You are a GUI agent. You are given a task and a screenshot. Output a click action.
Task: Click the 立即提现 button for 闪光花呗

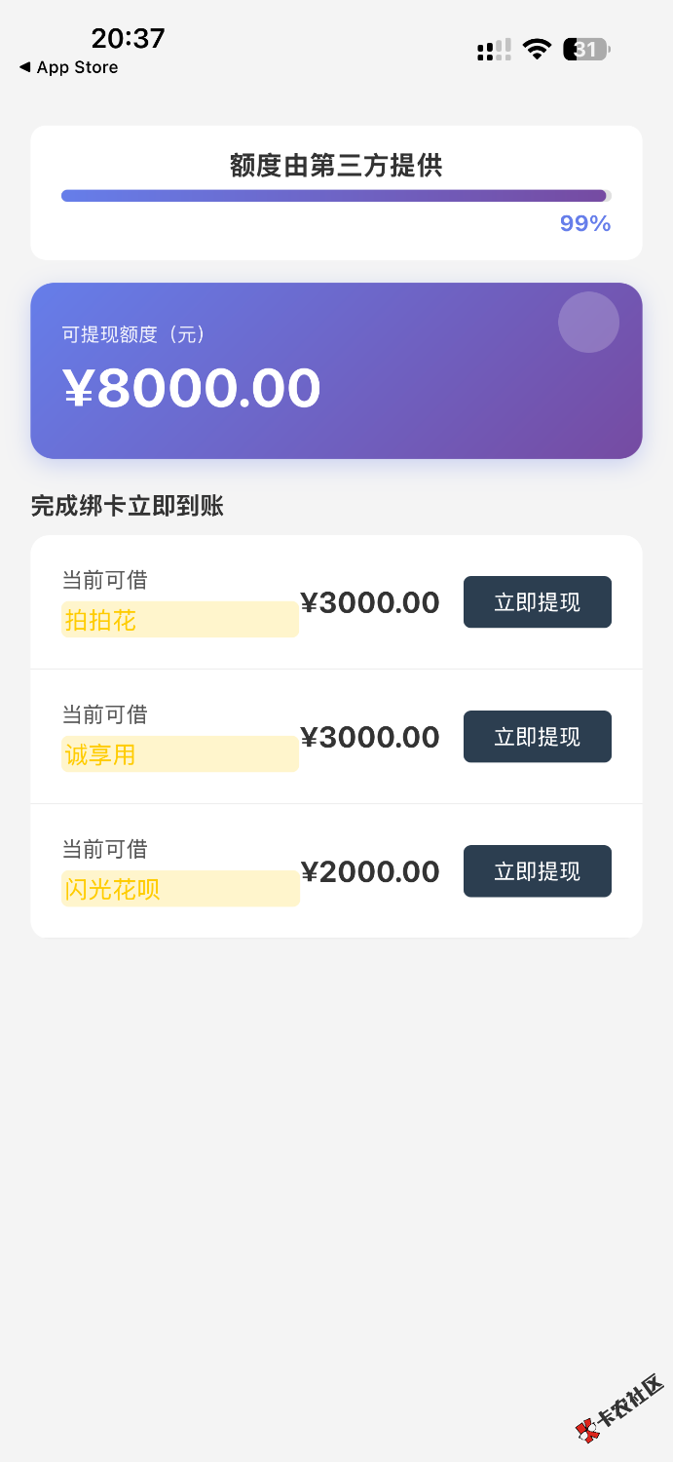[537, 871]
